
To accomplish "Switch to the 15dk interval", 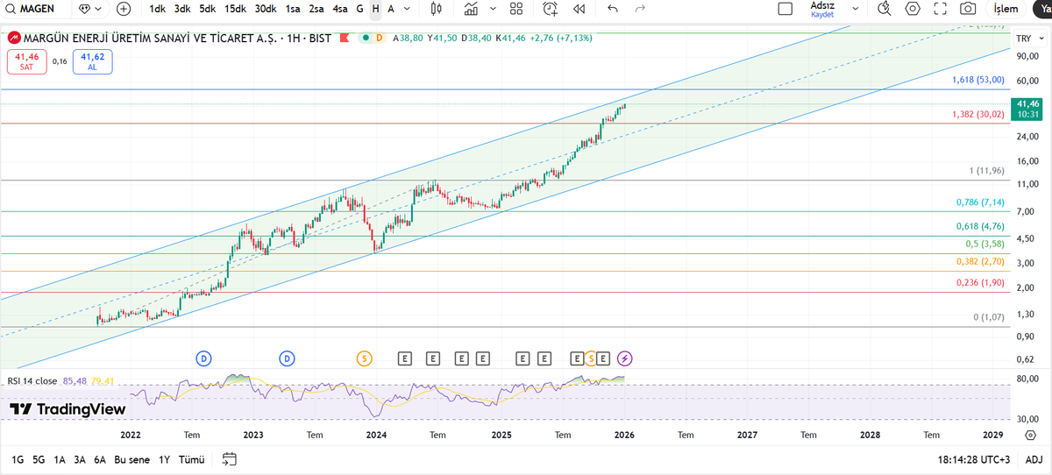I will 235,9.
